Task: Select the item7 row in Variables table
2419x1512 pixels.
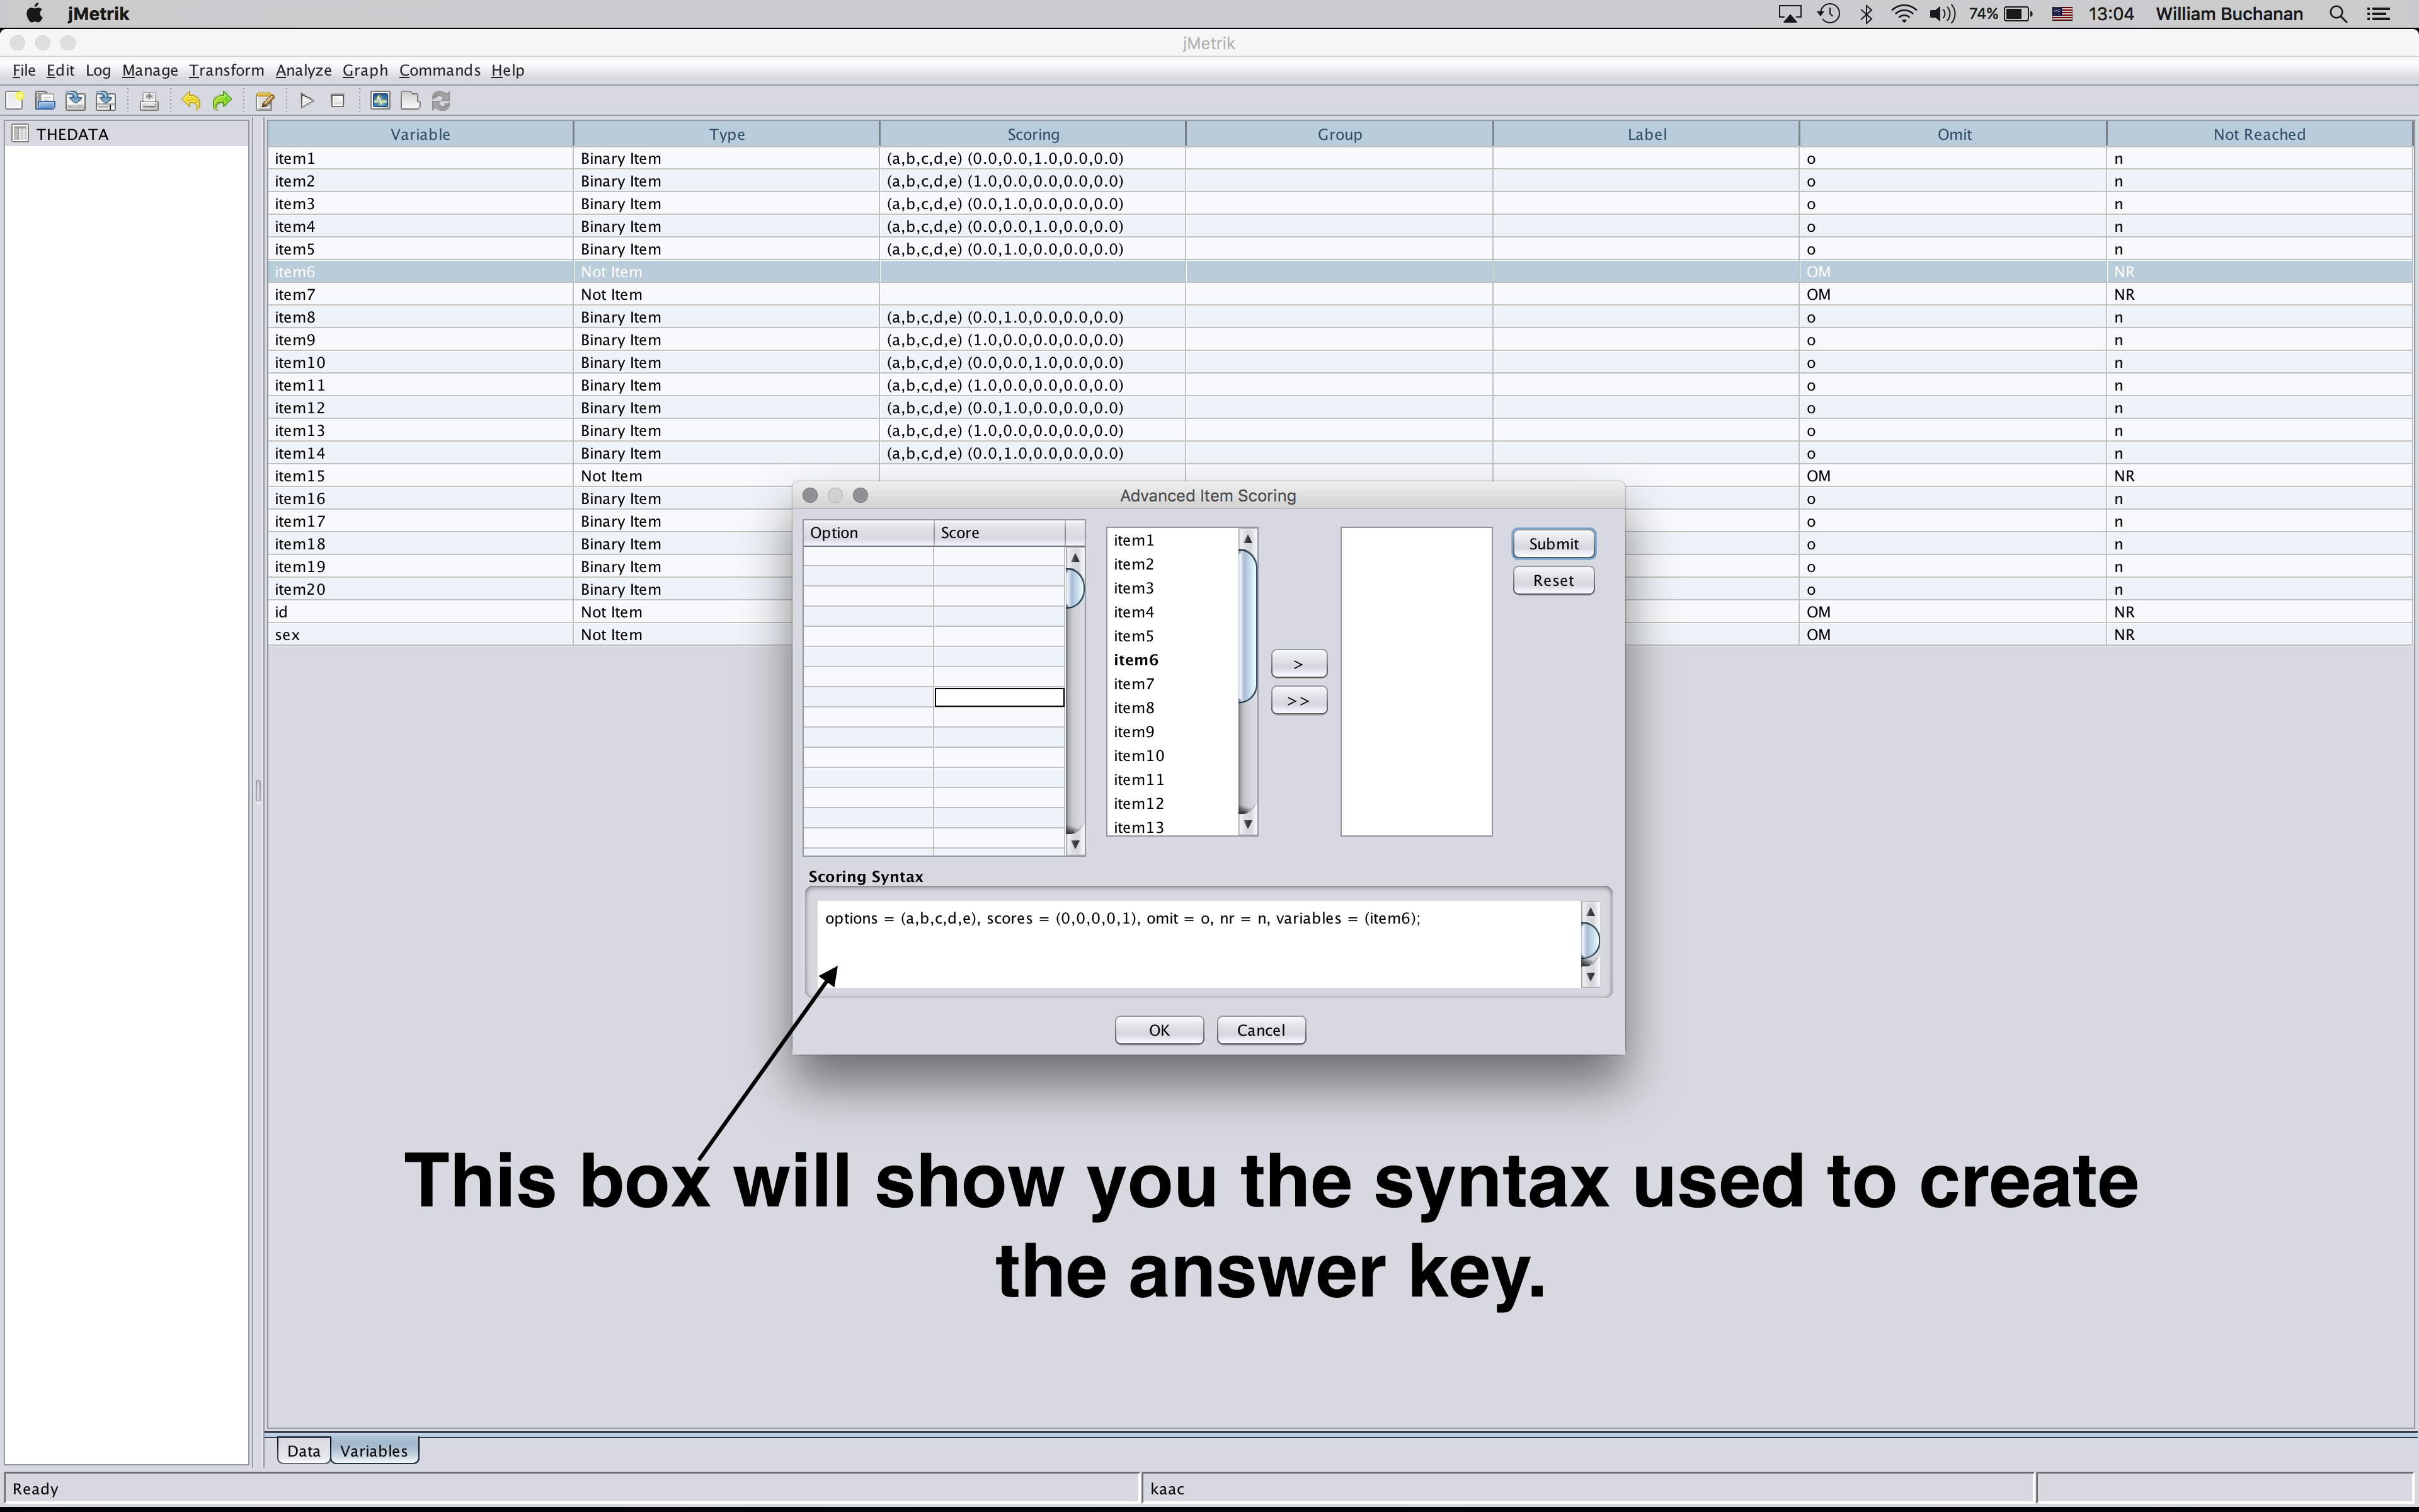Action: pos(1339,295)
